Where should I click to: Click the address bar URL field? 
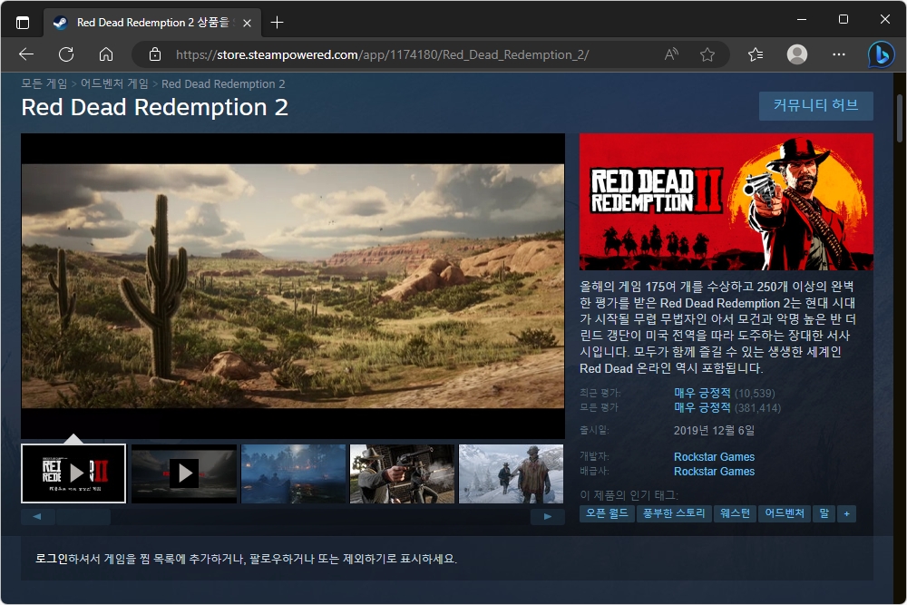[x=382, y=54]
